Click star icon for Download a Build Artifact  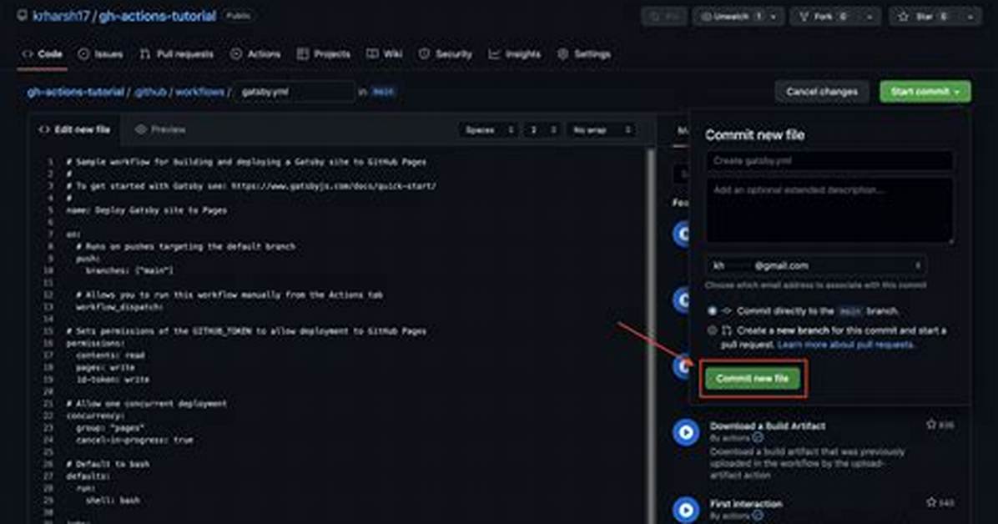point(931,424)
